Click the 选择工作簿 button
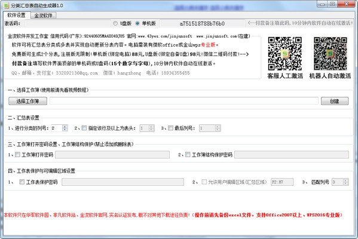This screenshot has height=239, width=358. (28, 101)
